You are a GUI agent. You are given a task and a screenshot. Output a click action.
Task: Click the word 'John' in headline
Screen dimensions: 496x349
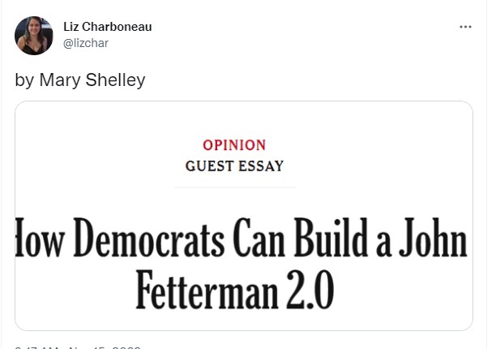433,238
